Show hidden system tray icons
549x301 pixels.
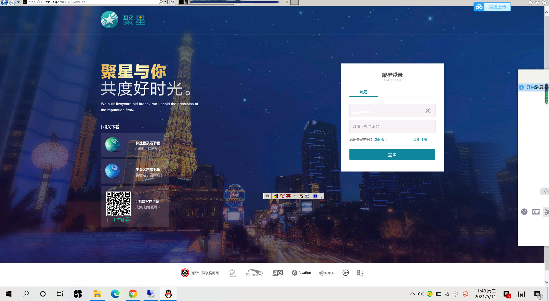412,294
